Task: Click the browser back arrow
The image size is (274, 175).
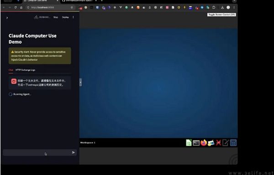Action: click(4, 7)
